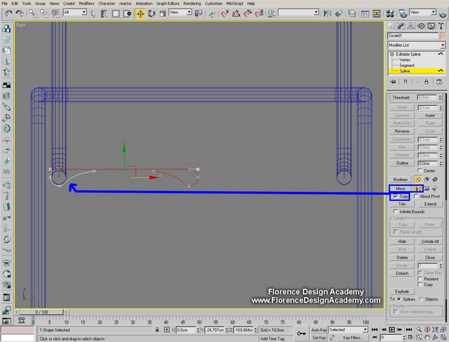
Task: Toggle the selection lock icon
Action: click(157, 329)
